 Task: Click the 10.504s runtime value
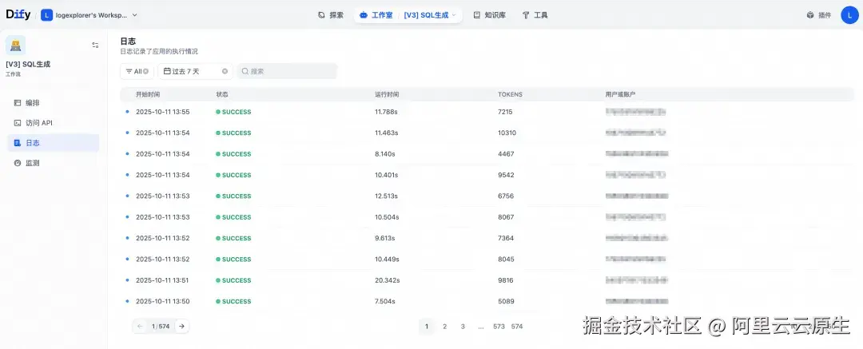(x=387, y=217)
